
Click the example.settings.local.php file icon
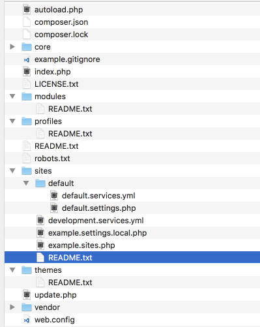tap(40, 233)
